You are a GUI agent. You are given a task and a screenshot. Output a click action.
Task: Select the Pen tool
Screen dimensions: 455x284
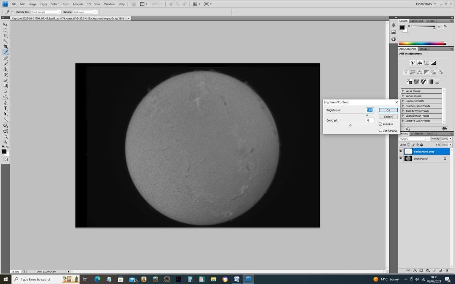5,103
